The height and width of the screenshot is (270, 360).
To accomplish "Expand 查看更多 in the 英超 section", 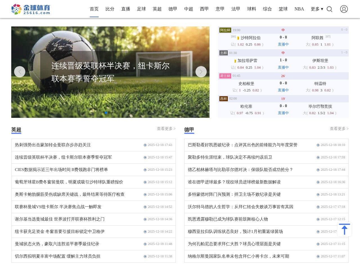I will (x=166, y=129).
